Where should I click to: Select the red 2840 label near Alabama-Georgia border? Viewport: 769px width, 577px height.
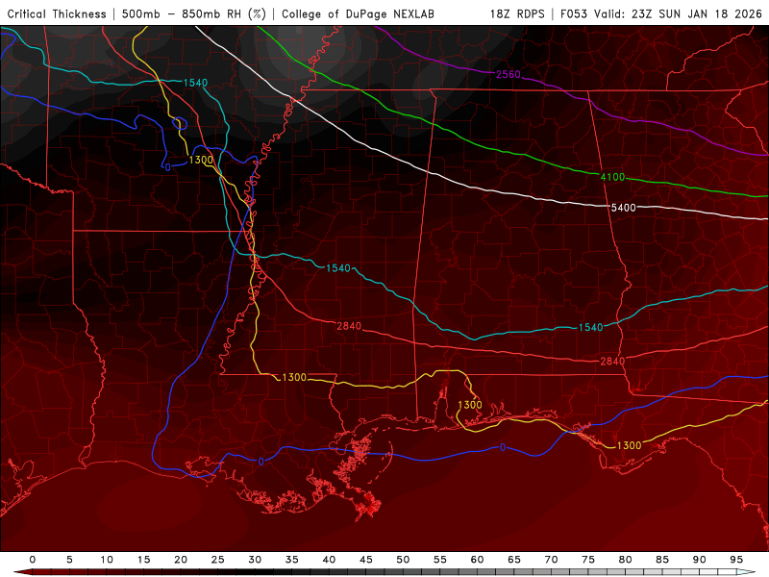(x=612, y=362)
